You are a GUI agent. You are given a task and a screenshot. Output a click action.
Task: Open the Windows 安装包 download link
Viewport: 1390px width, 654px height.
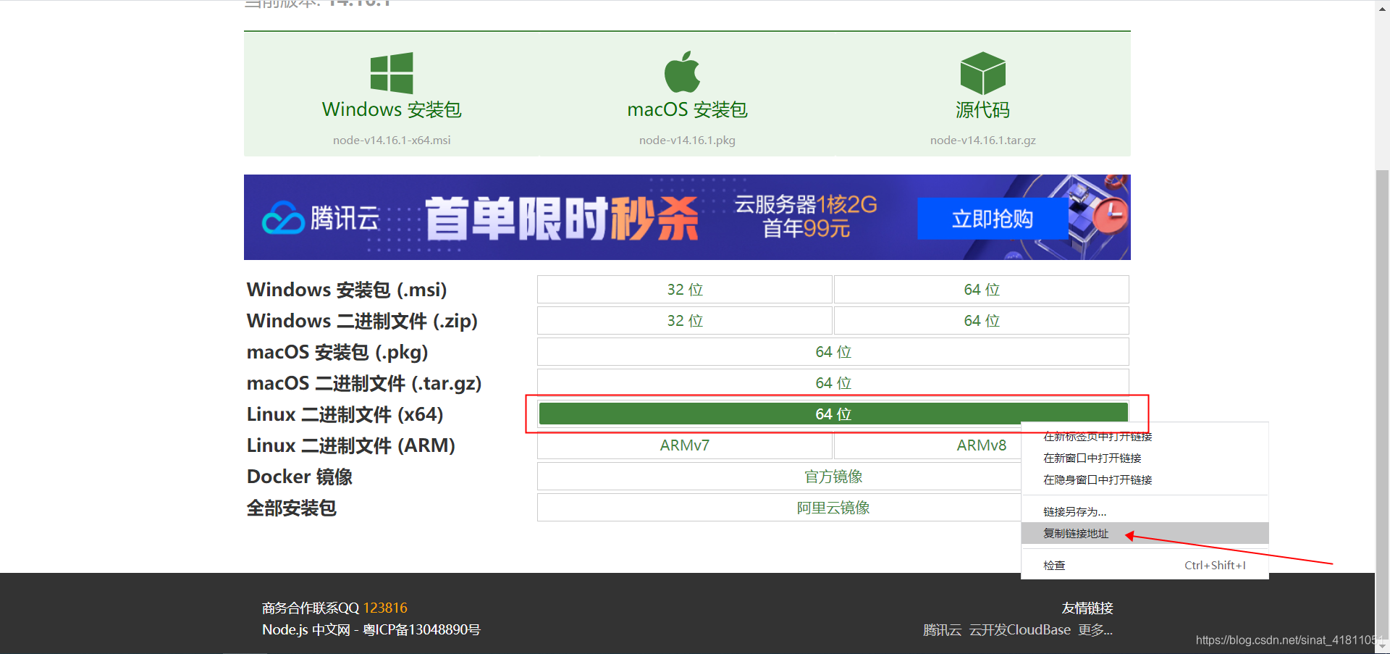392,109
